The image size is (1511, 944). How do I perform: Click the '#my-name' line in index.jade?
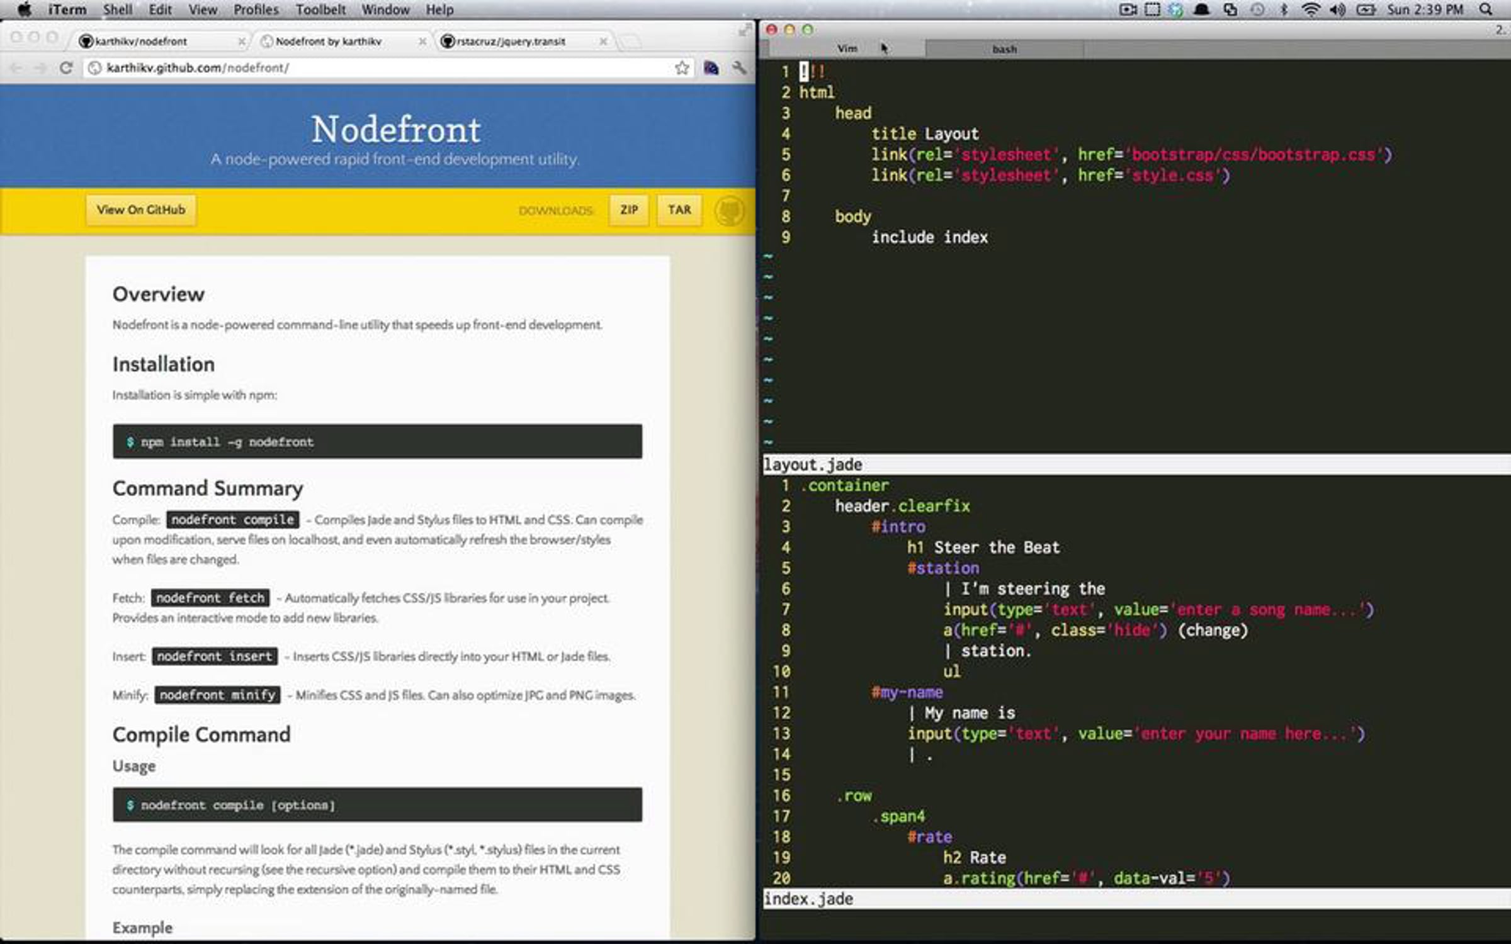pyautogui.click(x=907, y=692)
